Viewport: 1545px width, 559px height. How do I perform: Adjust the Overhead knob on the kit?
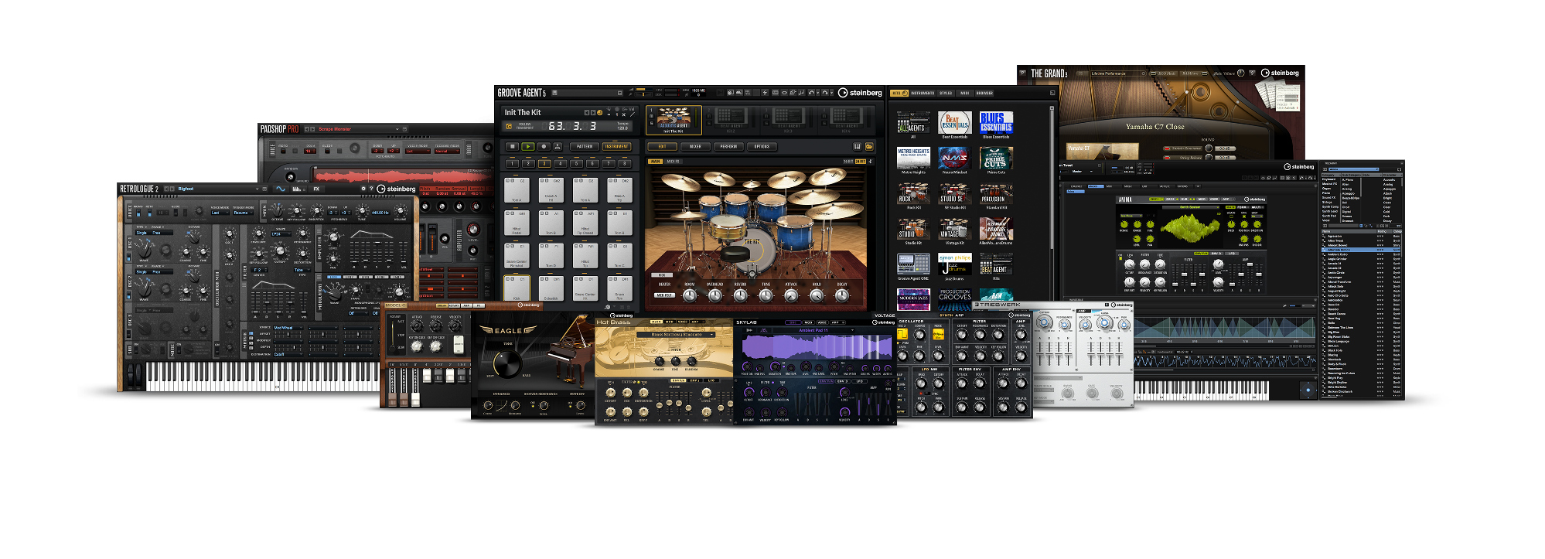[715, 295]
